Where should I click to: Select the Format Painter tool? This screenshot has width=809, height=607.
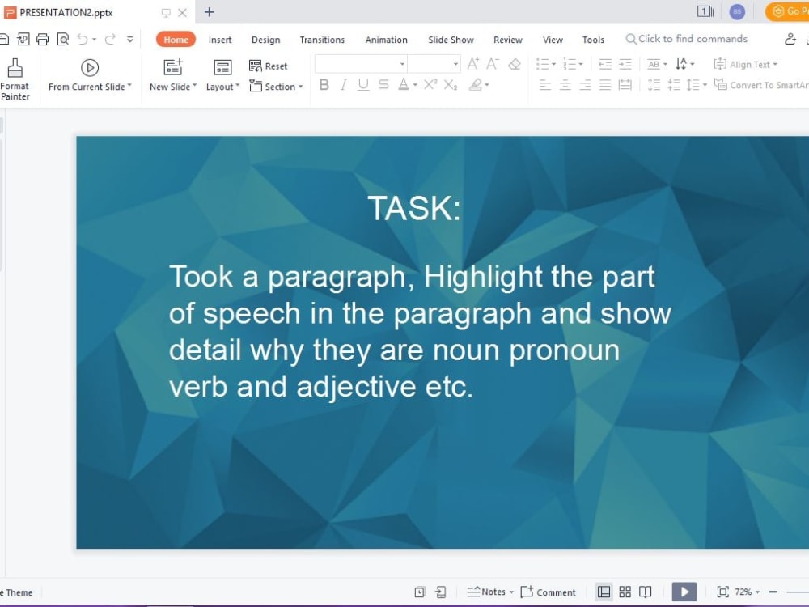coord(15,77)
